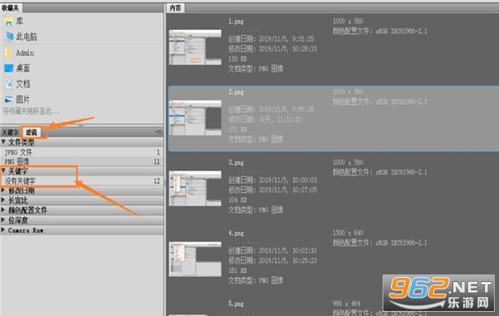This screenshot has height=316, width=499.
Task: Collapse the 关键字 filter section
Action: click(x=3, y=170)
